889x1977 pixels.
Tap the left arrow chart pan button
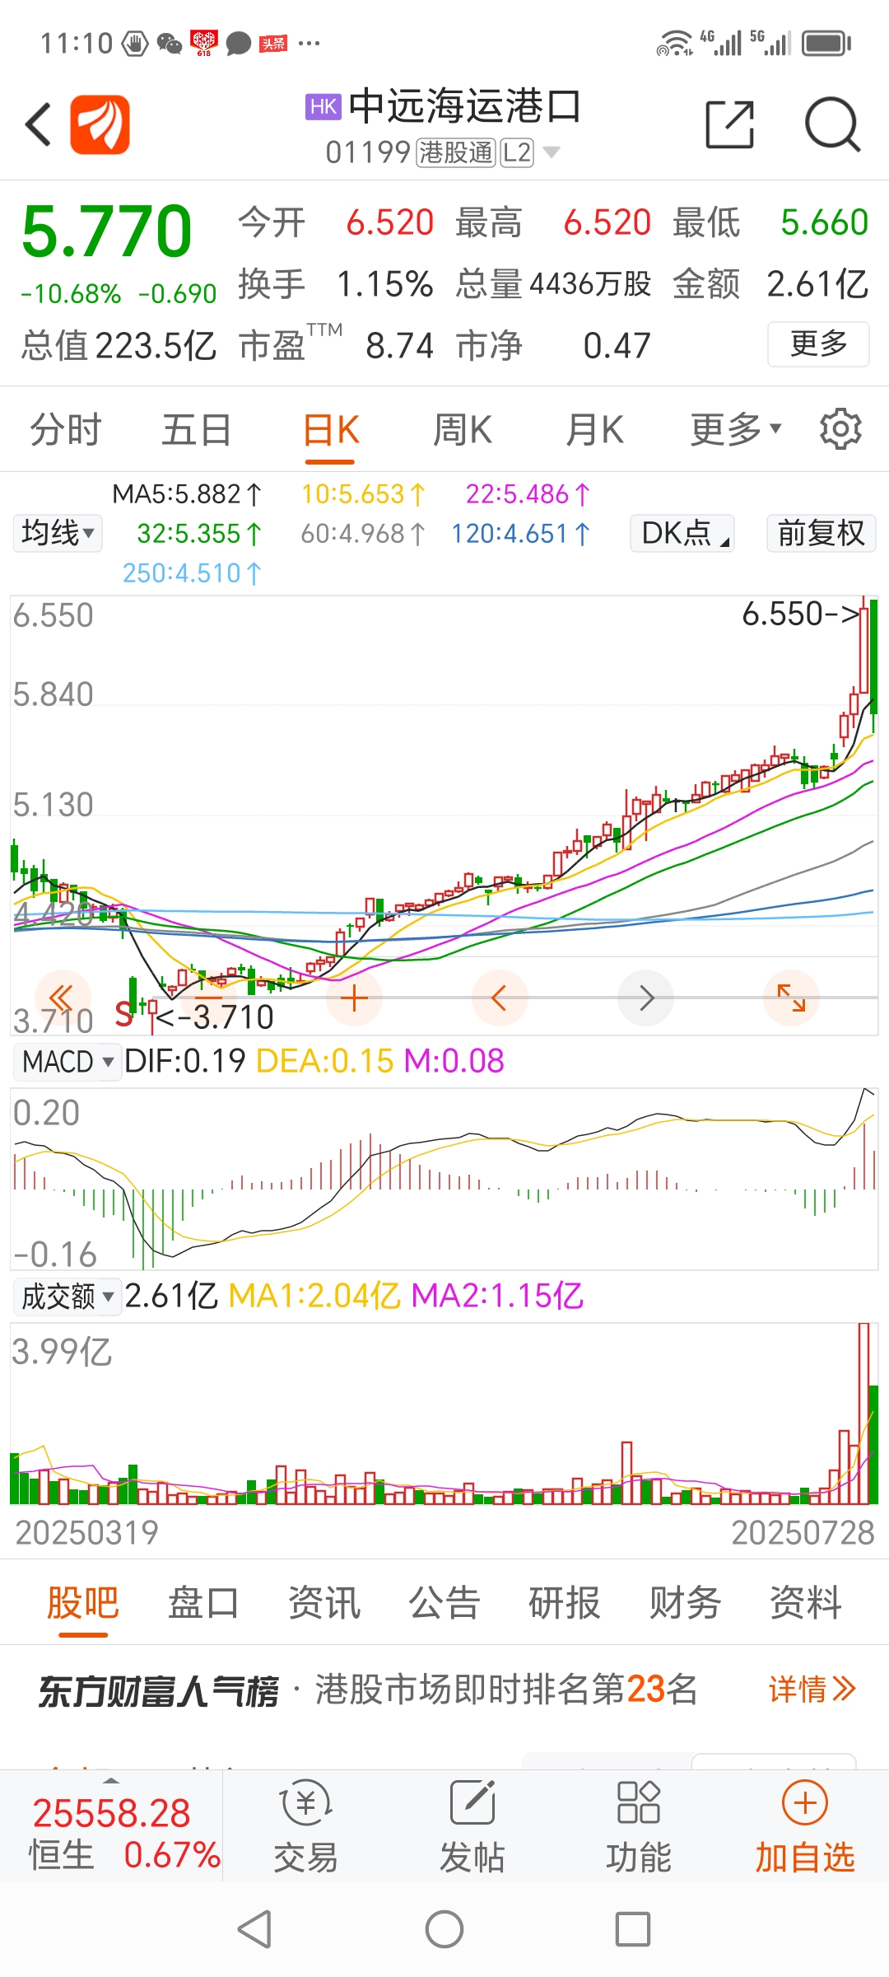500,998
